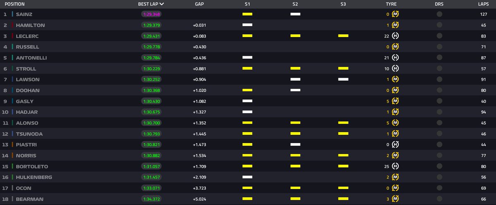Click the medium tyre icon in Hulkenberg's row

click(395, 177)
